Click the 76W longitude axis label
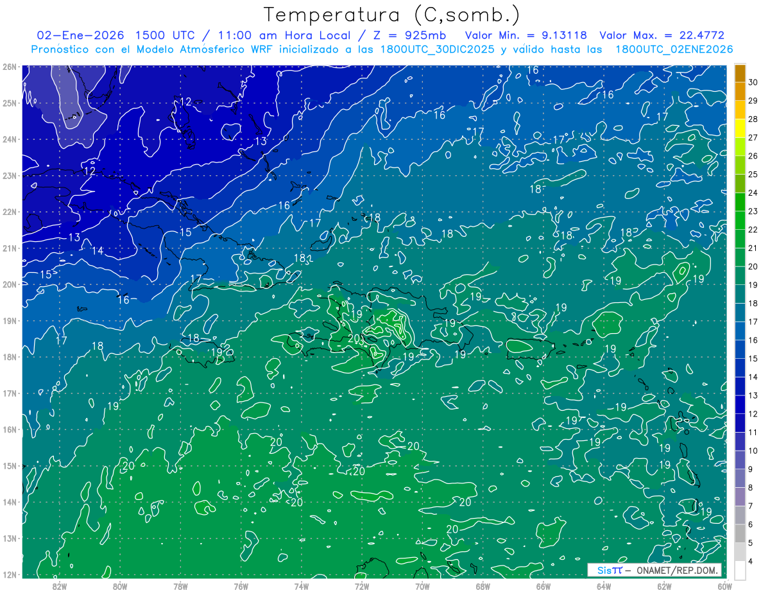Image resolution: width=770 pixels, height=595 pixels. (241, 585)
